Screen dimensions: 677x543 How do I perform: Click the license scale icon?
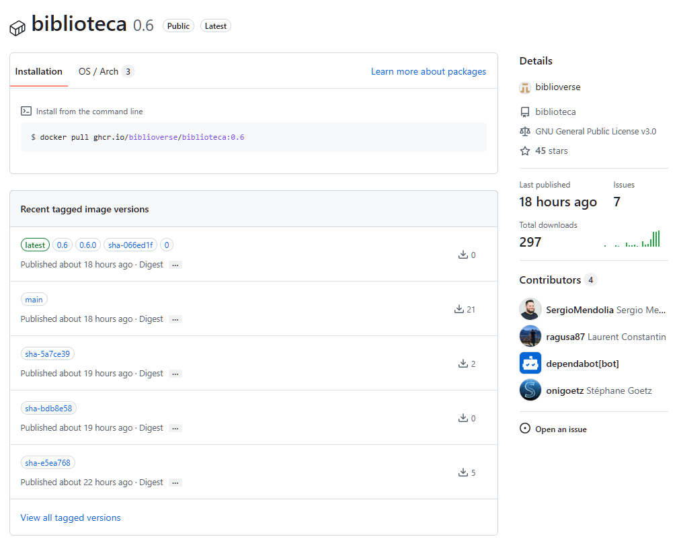coord(525,132)
